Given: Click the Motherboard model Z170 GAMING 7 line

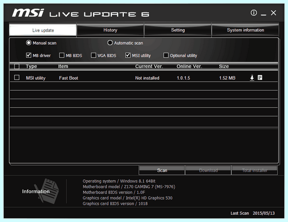Looking at the screenshot, I should tap(129, 187).
